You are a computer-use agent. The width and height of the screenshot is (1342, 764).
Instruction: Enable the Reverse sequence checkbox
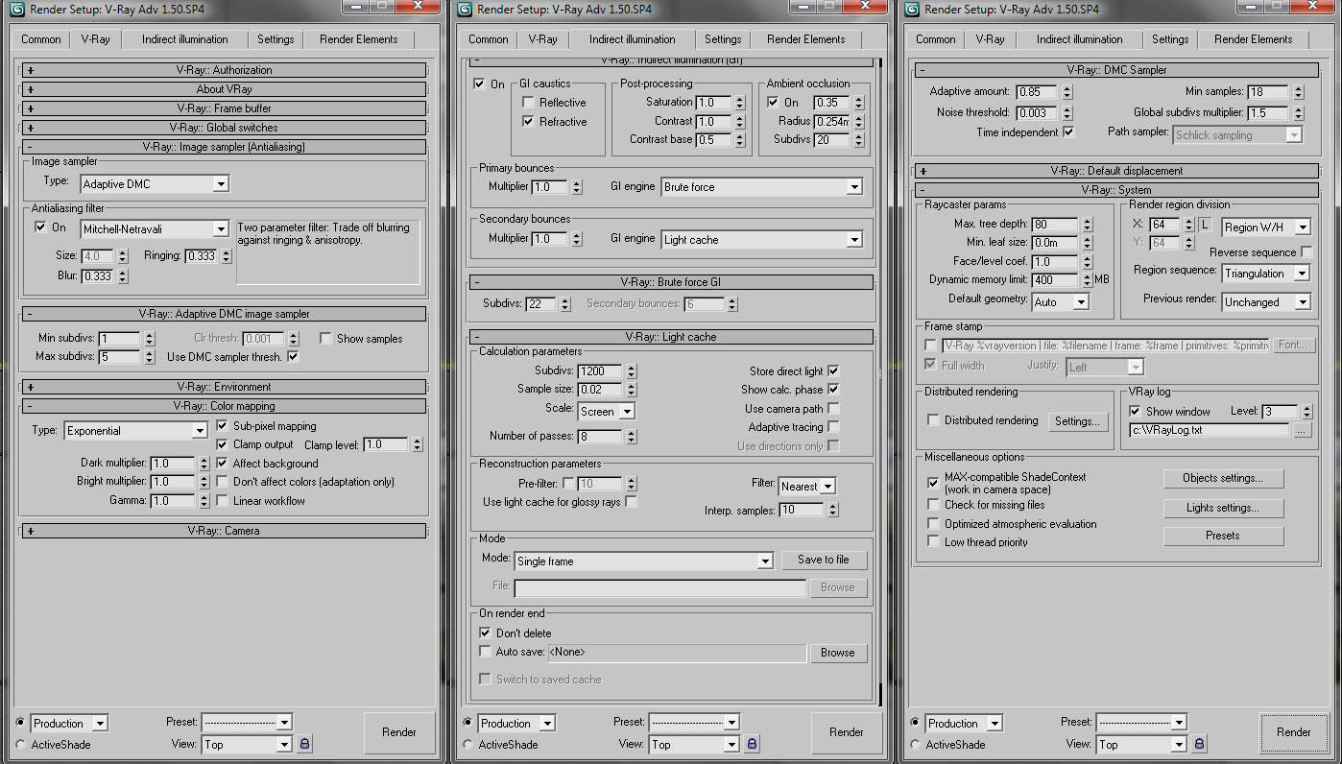[1306, 252]
